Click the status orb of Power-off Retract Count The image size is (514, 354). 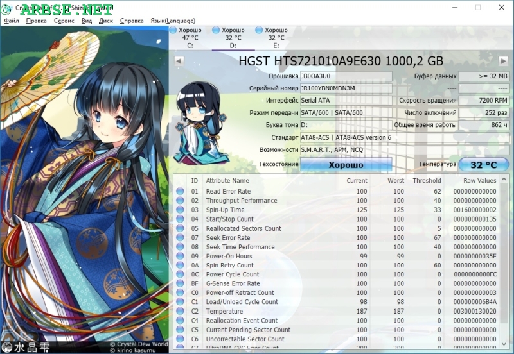click(x=180, y=292)
